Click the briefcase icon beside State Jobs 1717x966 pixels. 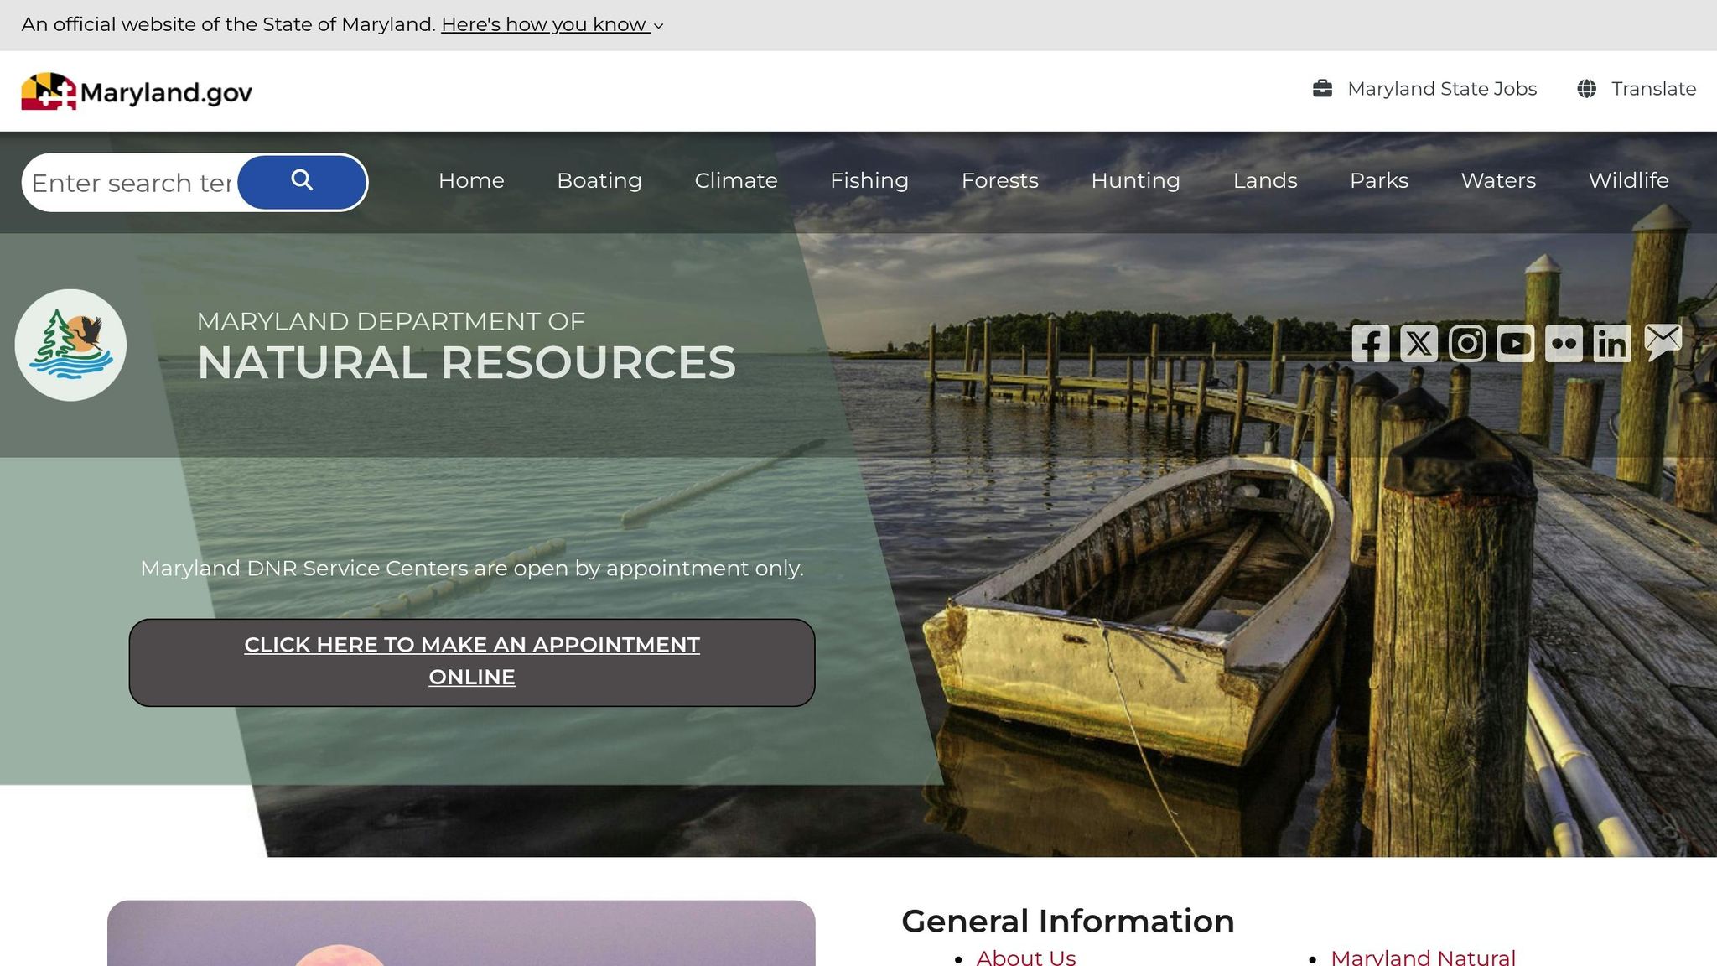[1322, 88]
